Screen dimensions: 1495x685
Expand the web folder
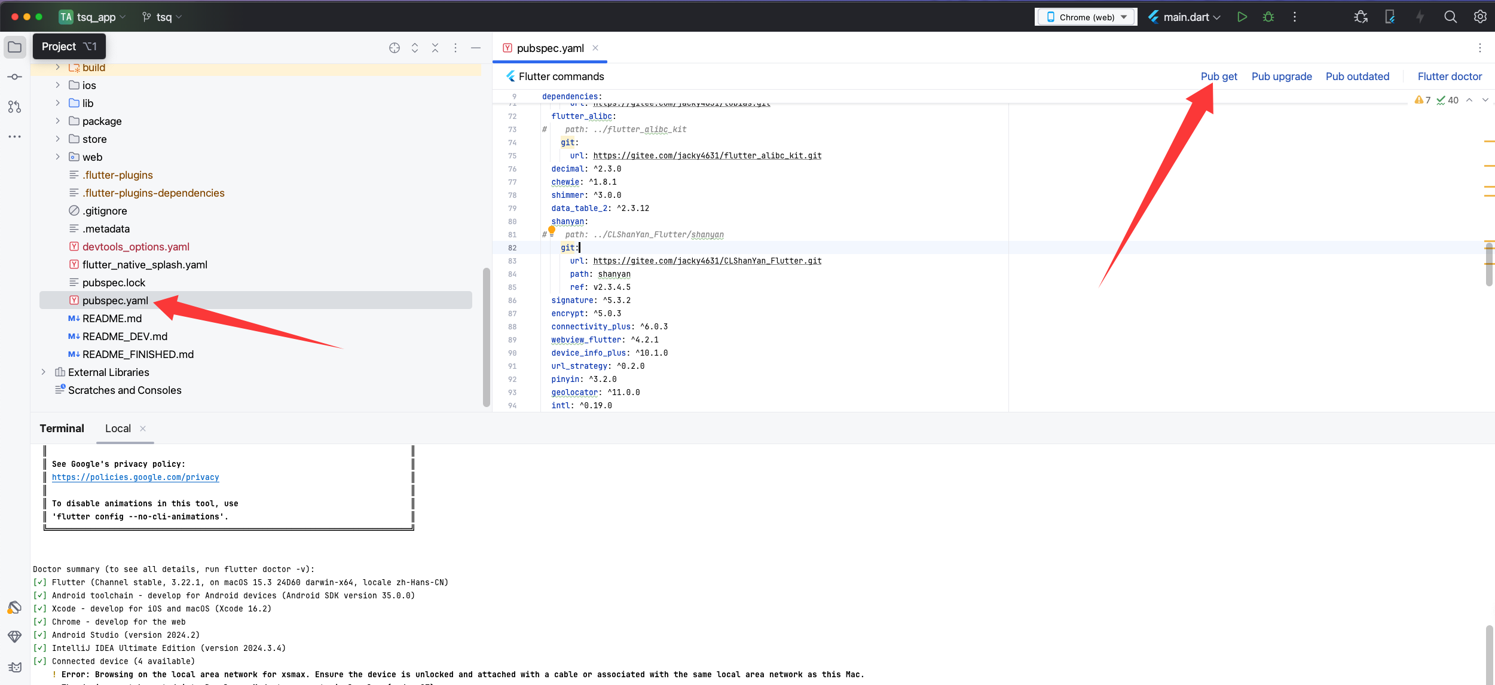tap(57, 157)
